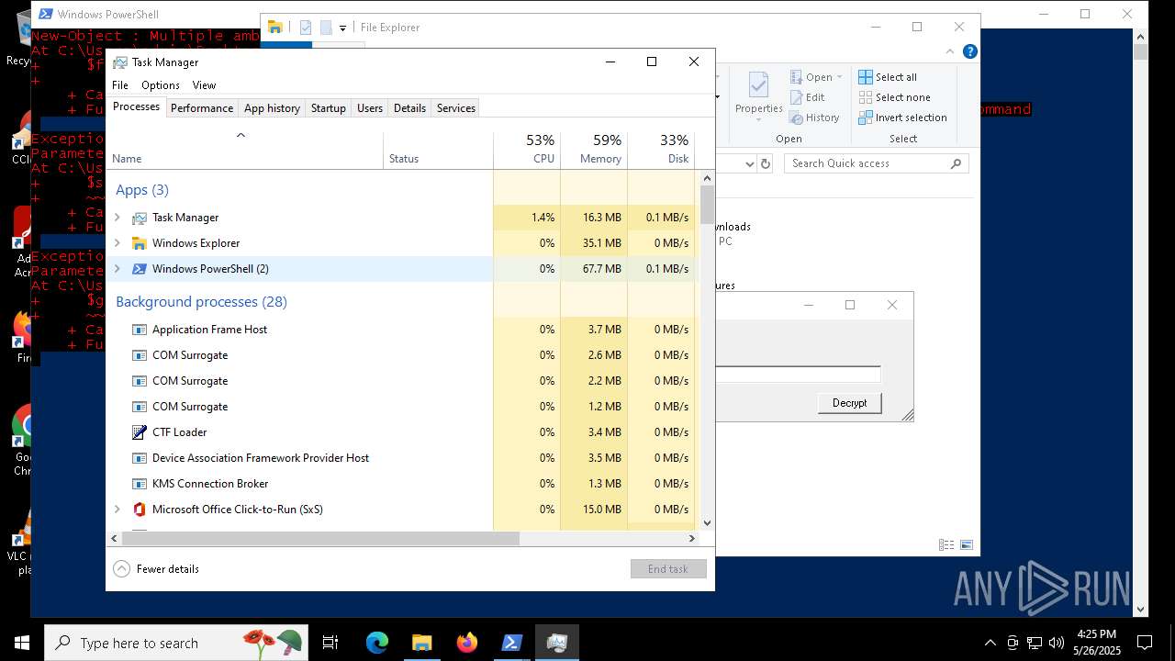The height and width of the screenshot is (661, 1175).
Task: Click the volume tray icon
Action: click(x=1057, y=643)
